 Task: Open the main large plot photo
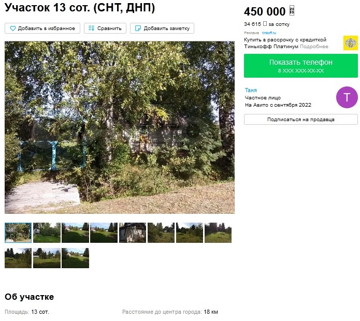point(120,127)
